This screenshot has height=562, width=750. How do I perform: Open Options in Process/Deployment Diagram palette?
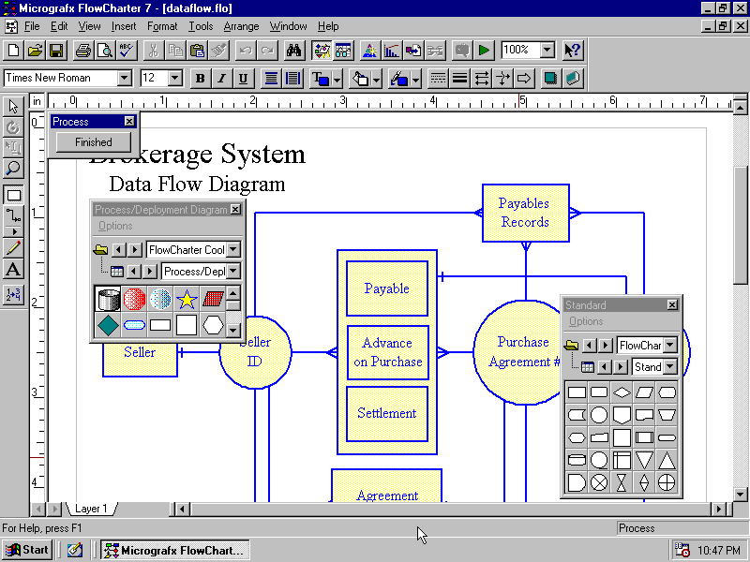click(115, 226)
